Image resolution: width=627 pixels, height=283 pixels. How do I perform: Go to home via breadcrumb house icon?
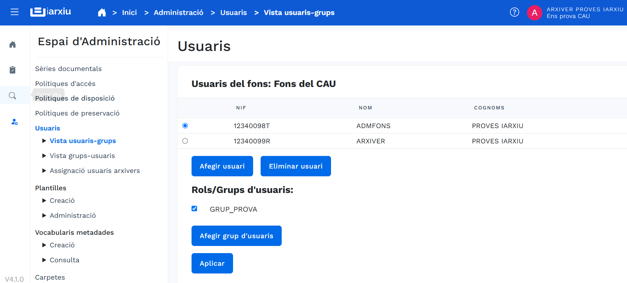pyautogui.click(x=102, y=13)
